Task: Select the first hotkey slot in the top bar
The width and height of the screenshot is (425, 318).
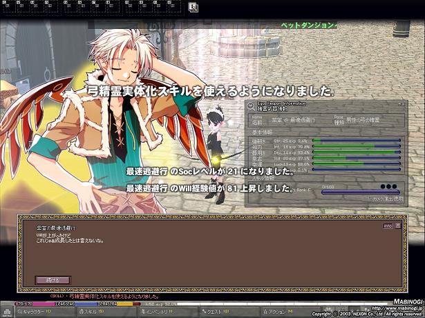Action: coord(9,6)
